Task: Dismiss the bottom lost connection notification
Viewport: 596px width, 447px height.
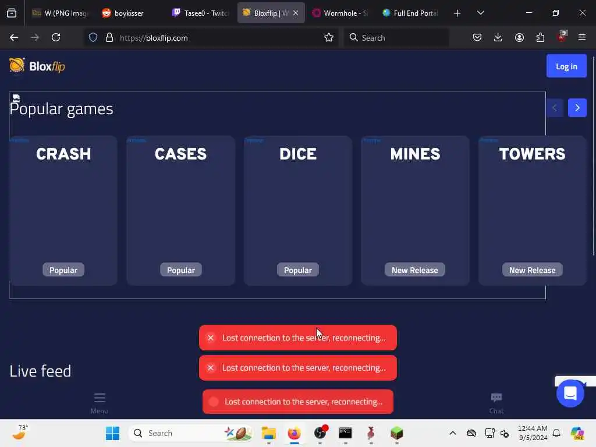Action: (214, 402)
